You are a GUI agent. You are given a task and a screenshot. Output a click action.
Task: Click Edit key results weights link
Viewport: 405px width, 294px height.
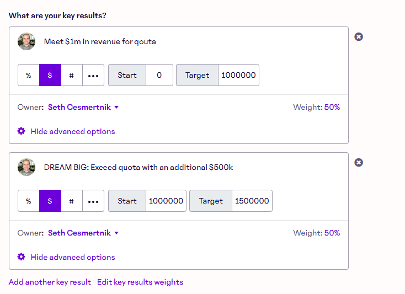point(140,282)
